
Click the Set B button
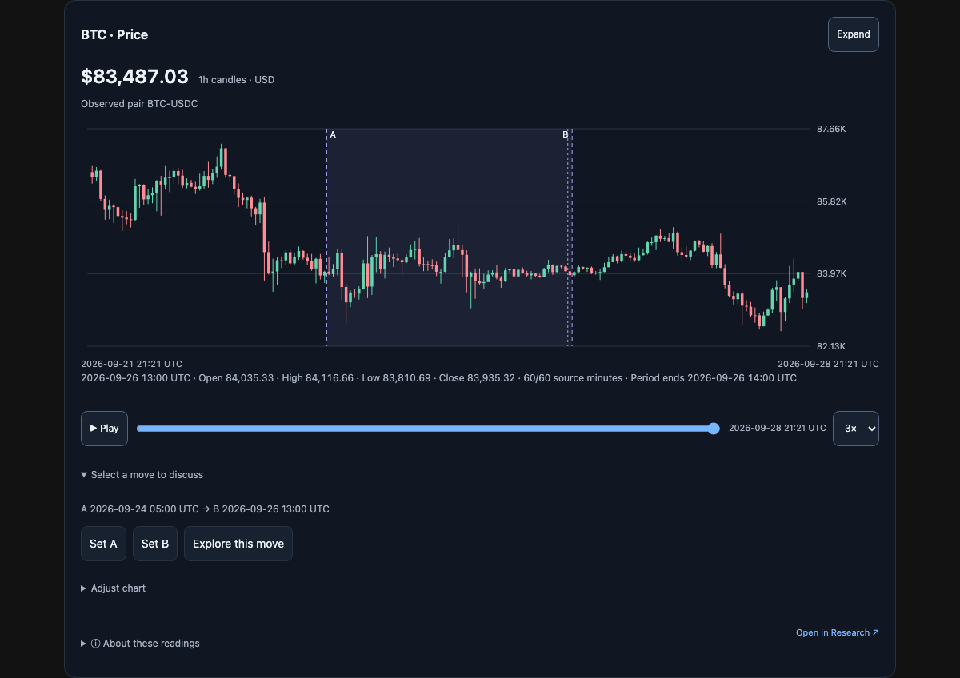[155, 544]
